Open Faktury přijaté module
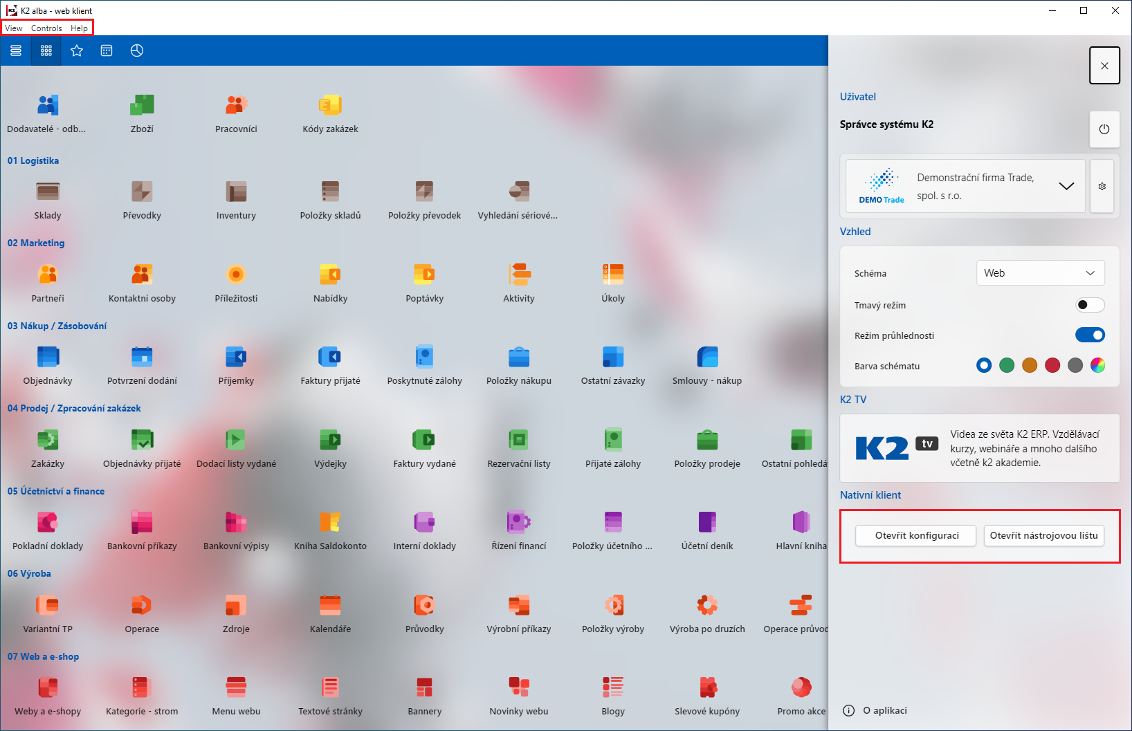 (x=330, y=357)
